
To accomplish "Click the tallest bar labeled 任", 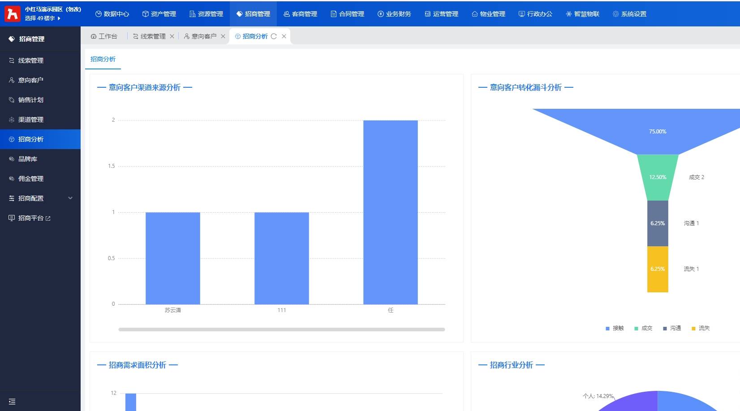I will 390,212.
